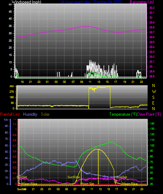Click 0.7 on the rainfall scale

click(15, 146)
